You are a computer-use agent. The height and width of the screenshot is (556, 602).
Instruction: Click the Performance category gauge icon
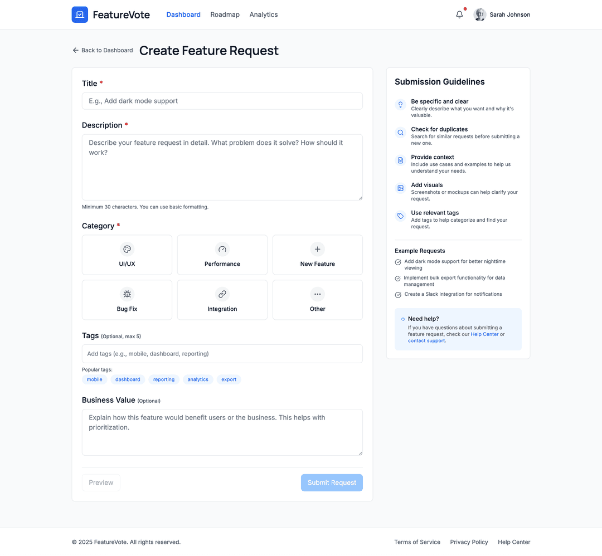222,249
